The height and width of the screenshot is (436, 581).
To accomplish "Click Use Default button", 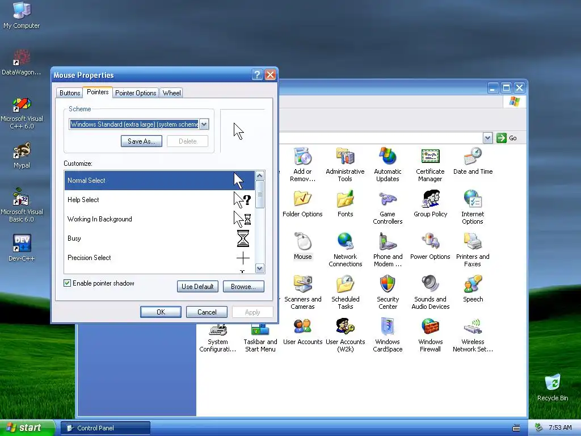I will pyautogui.click(x=197, y=287).
